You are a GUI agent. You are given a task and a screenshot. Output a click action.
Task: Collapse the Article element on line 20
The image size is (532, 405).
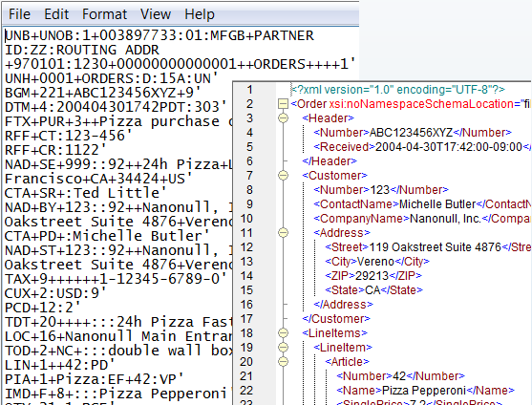pyautogui.click(x=283, y=362)
